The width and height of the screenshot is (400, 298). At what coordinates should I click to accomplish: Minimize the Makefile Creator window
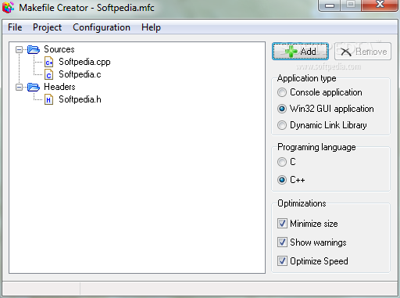click(330, 5)
